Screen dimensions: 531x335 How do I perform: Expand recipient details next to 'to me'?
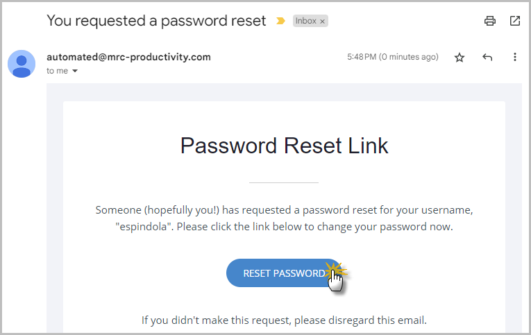(75, 71)
